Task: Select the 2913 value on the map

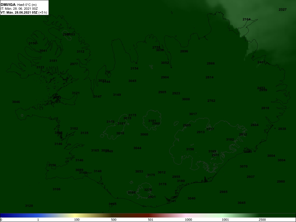Action: click(x=201, y=132)
